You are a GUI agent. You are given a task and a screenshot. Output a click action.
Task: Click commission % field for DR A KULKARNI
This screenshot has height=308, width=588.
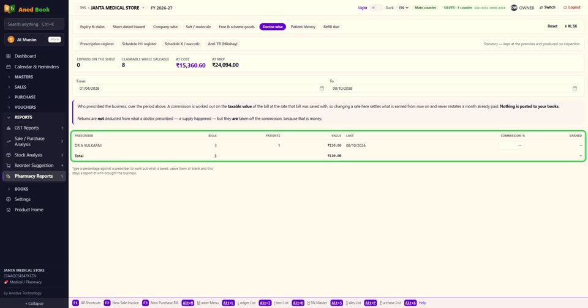511,145
